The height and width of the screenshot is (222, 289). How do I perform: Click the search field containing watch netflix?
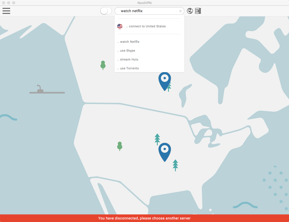tap(149, 11)
